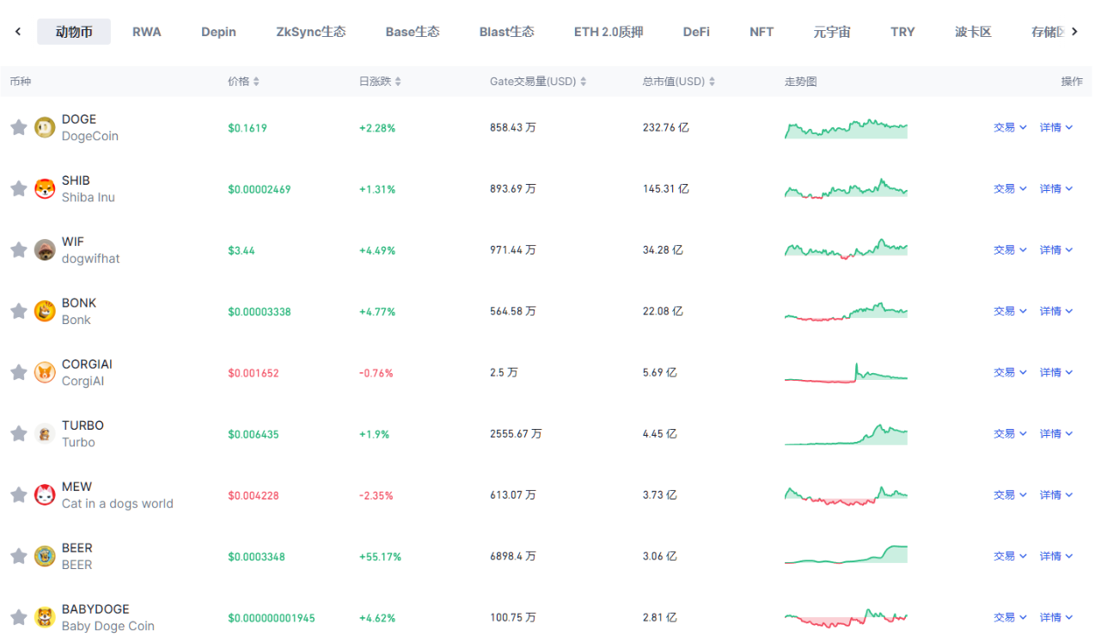Favorite MEW with the star
This screenshot has height=643, width=1095.
click(18, 495)
